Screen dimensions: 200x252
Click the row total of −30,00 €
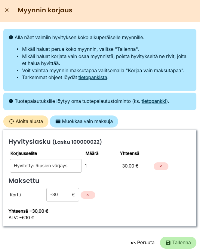129,166
